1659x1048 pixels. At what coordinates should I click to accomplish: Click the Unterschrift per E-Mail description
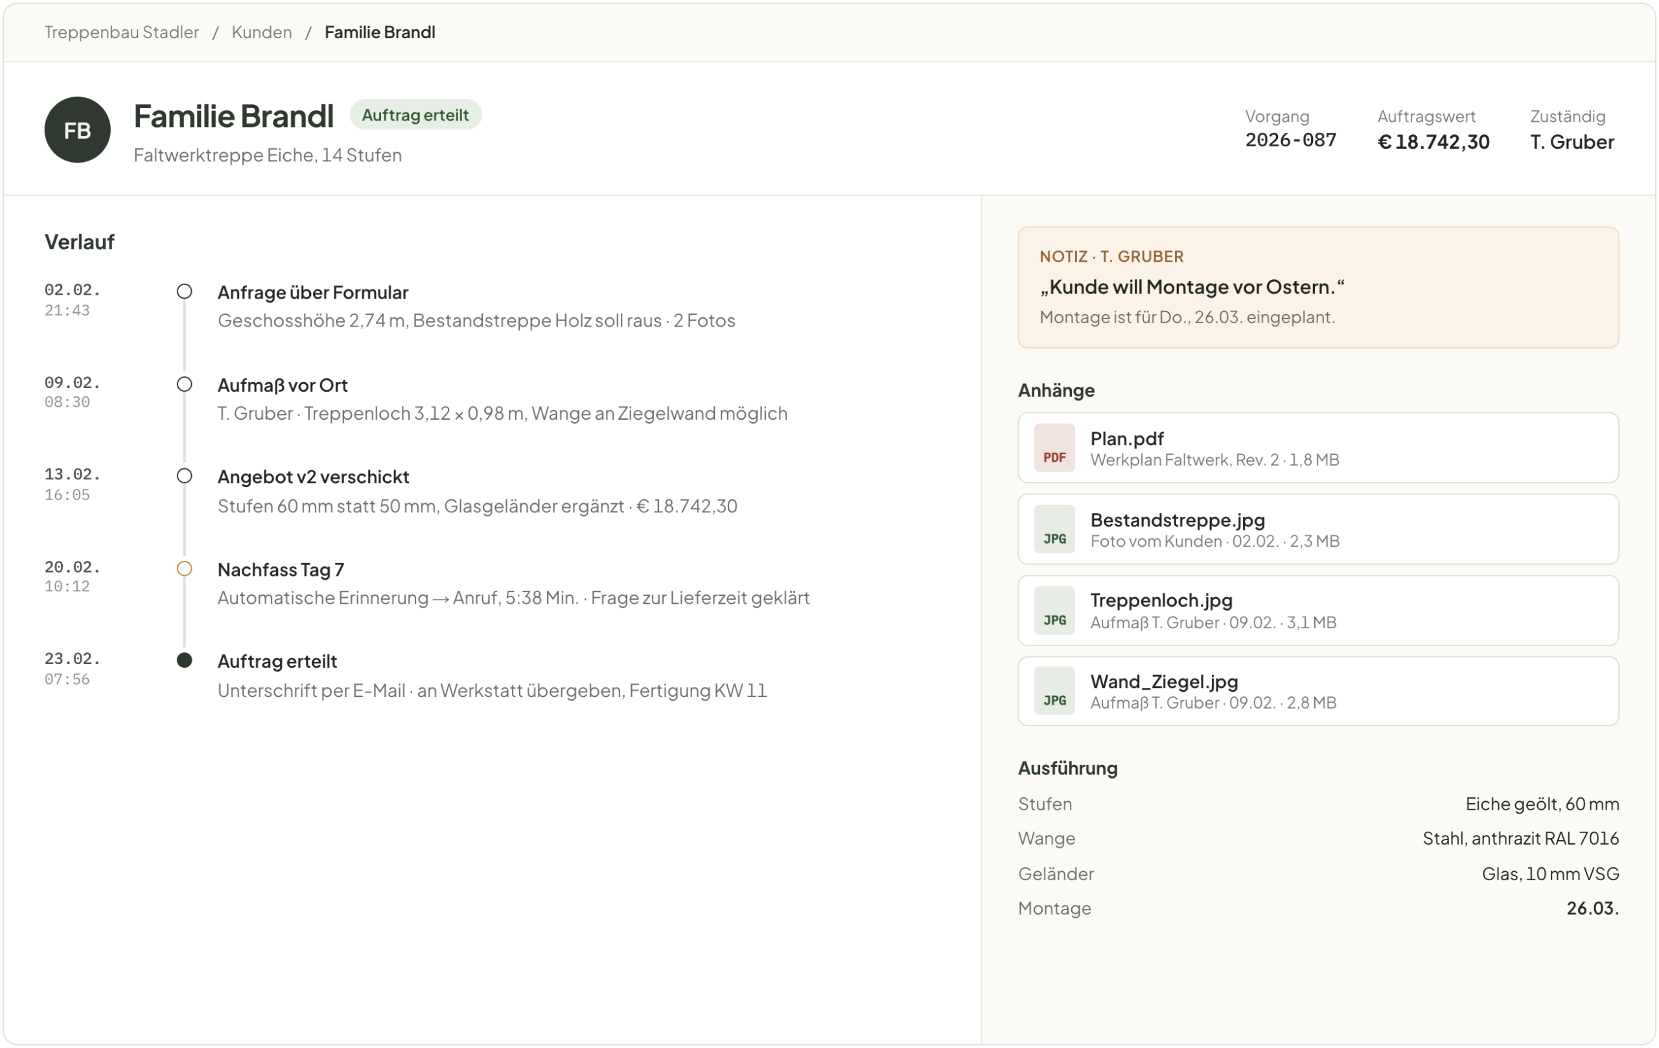pos(492,690)
